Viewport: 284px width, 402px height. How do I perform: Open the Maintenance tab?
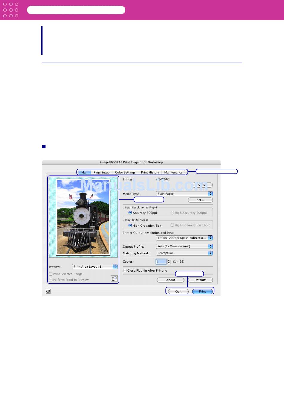click(173, 172)
